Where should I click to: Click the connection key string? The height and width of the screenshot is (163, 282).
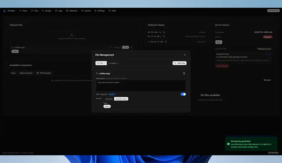pyautogui.click(x=232, y=57)
